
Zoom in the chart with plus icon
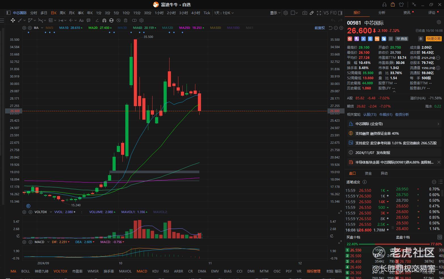[x=341, y=28]
